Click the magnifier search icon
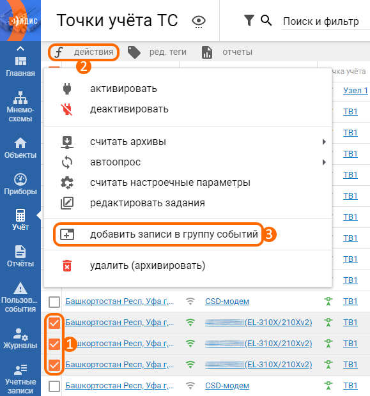Screen dimensions: 370x396 [266, 20]
